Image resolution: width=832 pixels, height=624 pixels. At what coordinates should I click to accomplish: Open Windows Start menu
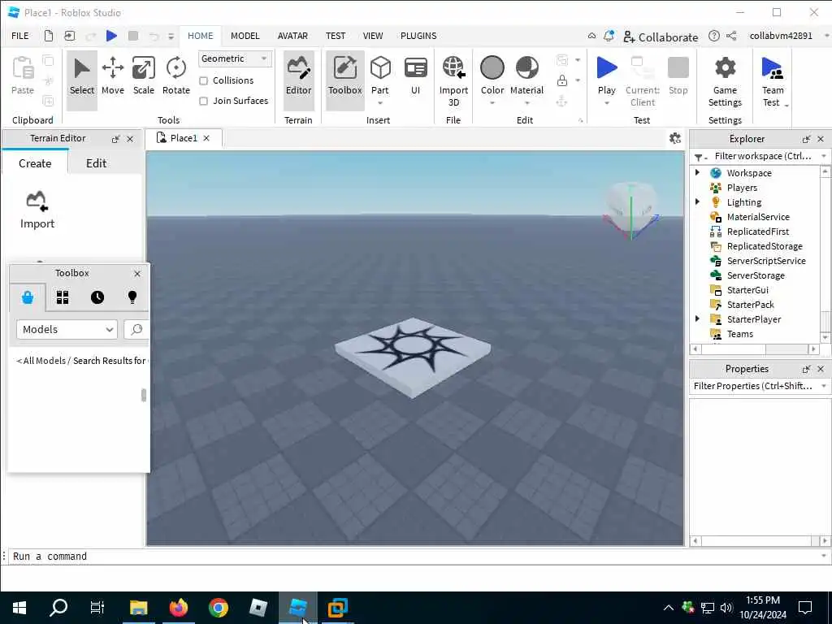coord(19,607)
